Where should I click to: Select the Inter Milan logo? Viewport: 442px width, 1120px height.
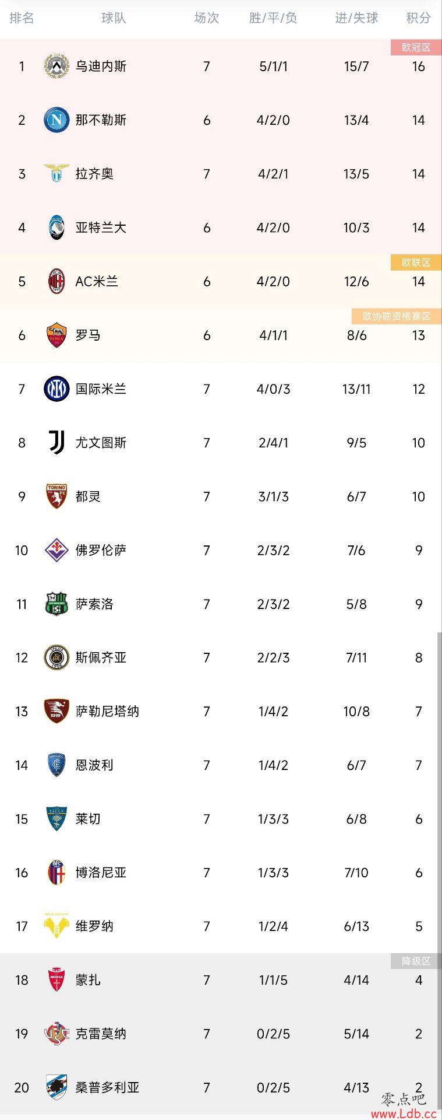click(x=56, y=389)
